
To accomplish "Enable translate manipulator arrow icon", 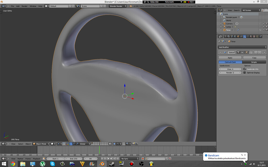I will (71, 144).
